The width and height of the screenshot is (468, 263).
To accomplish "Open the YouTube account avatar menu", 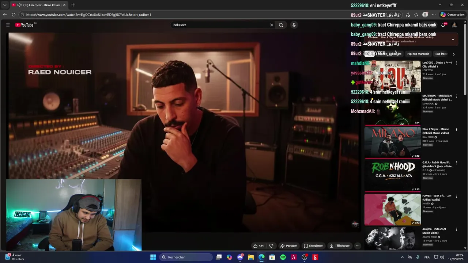I will [x=454, y=25].
